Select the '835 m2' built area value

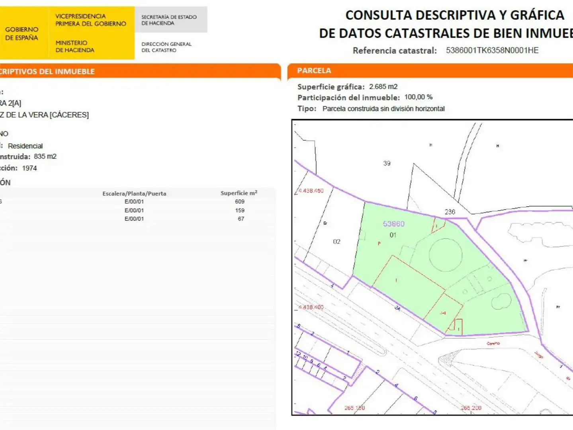pos(45,156)
